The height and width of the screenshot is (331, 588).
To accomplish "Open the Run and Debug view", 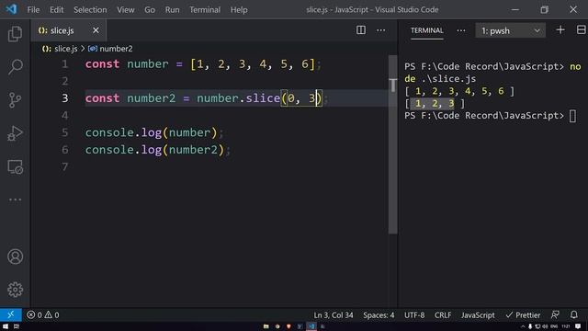I will click(15, 133).
